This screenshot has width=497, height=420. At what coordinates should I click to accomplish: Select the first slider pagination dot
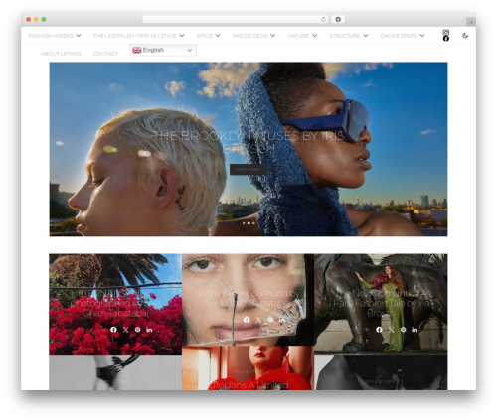(x=244, y=223)
